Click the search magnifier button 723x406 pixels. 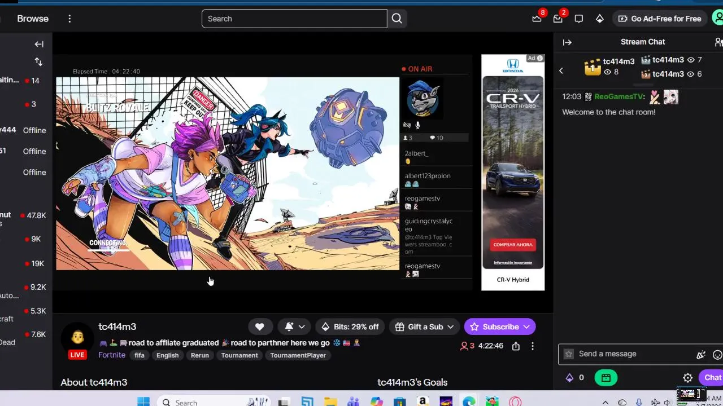tap(397, 19)
